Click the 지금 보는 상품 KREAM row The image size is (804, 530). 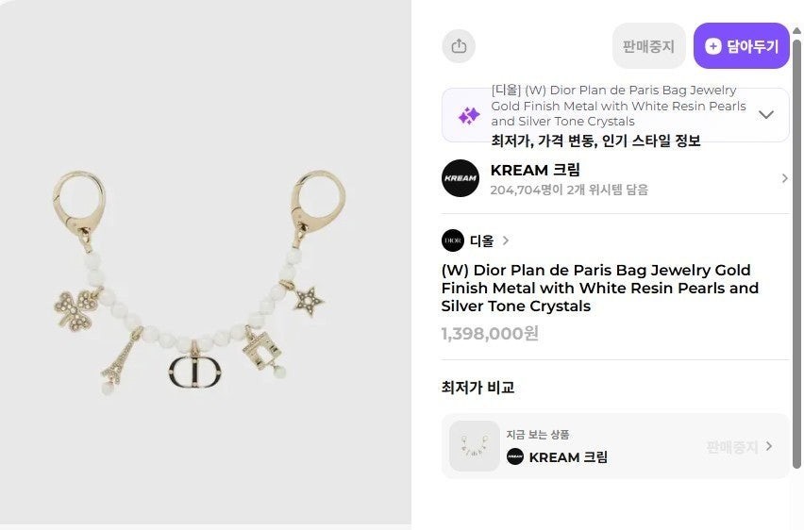click(x=615, y=446)
